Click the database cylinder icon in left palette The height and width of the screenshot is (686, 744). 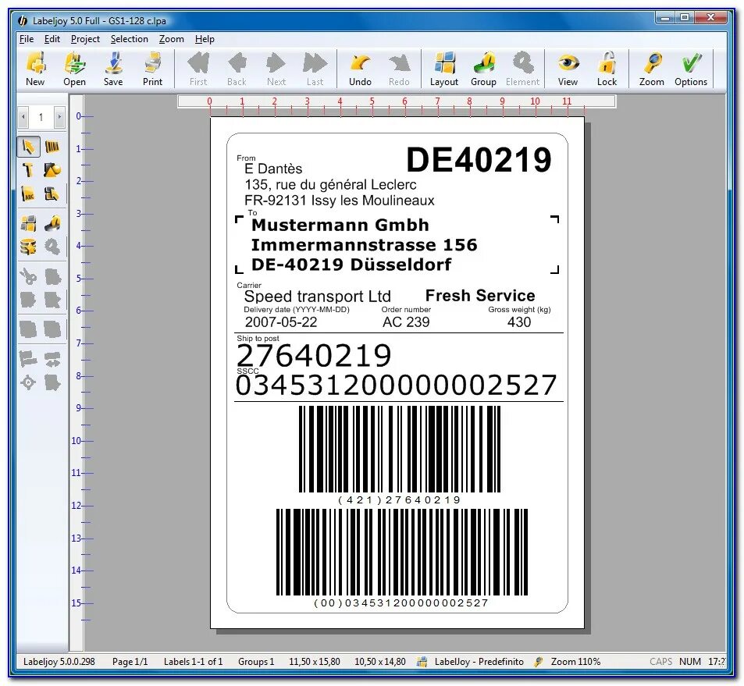28,247
